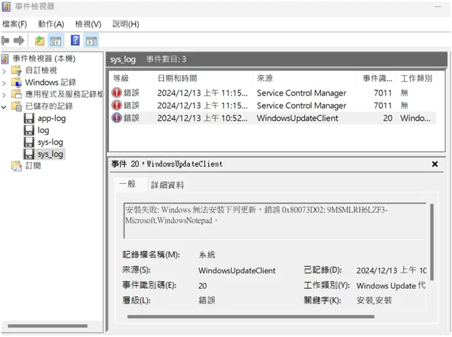This screenshot has width=452, height=337.
Task: Click the preview pane horizontal scrollbar
Action: (x=251, y=316)
